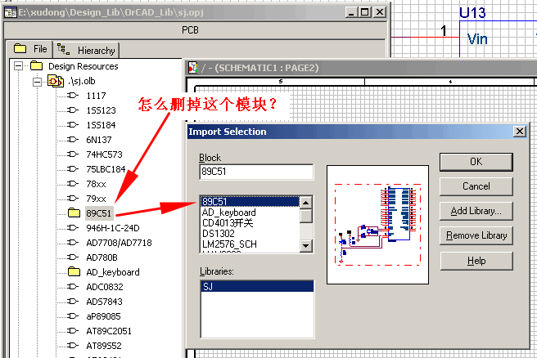Click the PCB header bar in project window
This screenshot has height=358, width=537.
click(195, 30)
